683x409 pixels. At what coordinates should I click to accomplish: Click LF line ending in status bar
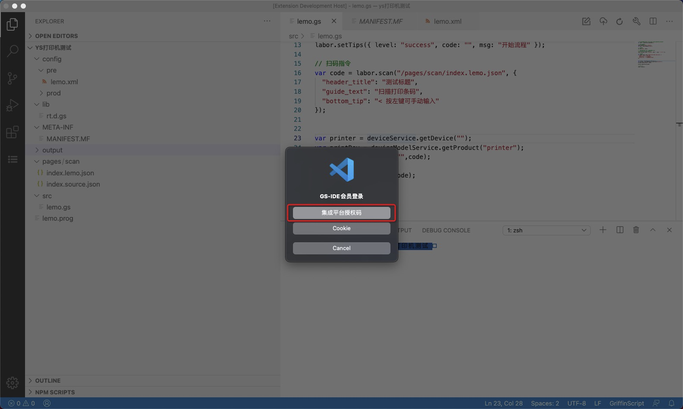click(x=598, y=403)
